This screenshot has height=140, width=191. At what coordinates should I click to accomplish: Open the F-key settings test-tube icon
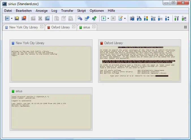coord(160,18)
